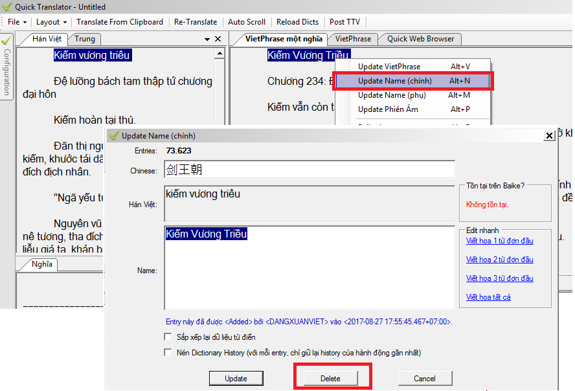
Task: Open the File dropdown menu
Action: pyautogui.click(x=17, y=22)
